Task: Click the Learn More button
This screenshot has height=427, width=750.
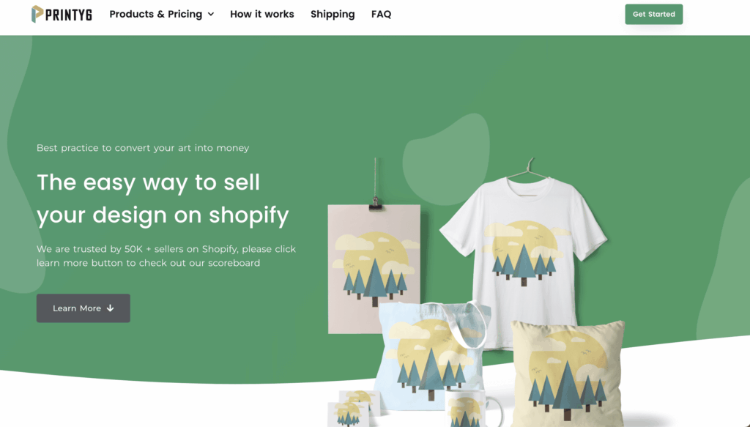Action: pos(83,308)
